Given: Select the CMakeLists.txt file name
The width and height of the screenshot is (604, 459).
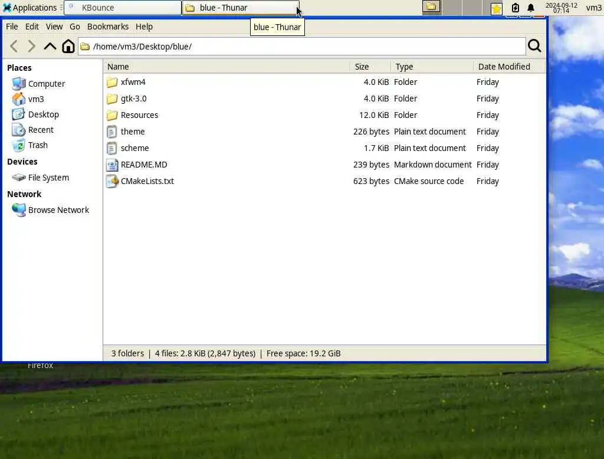Looking at the screenshot, I should pos(147,182).
